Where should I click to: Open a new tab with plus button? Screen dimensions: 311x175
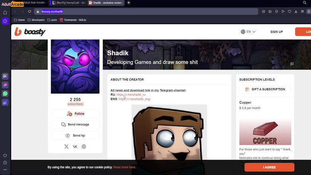[x=128, y=2]
